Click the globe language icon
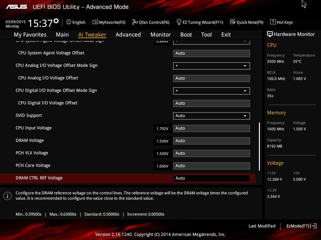The width and height of the screenshot is (321, 240). (x=69, y=22)
